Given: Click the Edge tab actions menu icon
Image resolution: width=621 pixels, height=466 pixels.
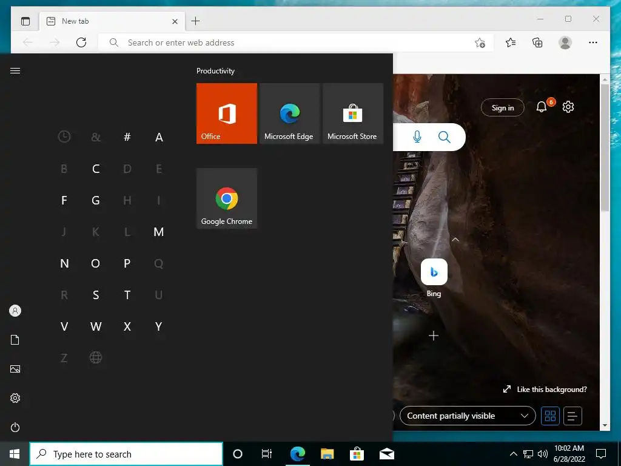Looking at the screenshot, I should 25,21.
